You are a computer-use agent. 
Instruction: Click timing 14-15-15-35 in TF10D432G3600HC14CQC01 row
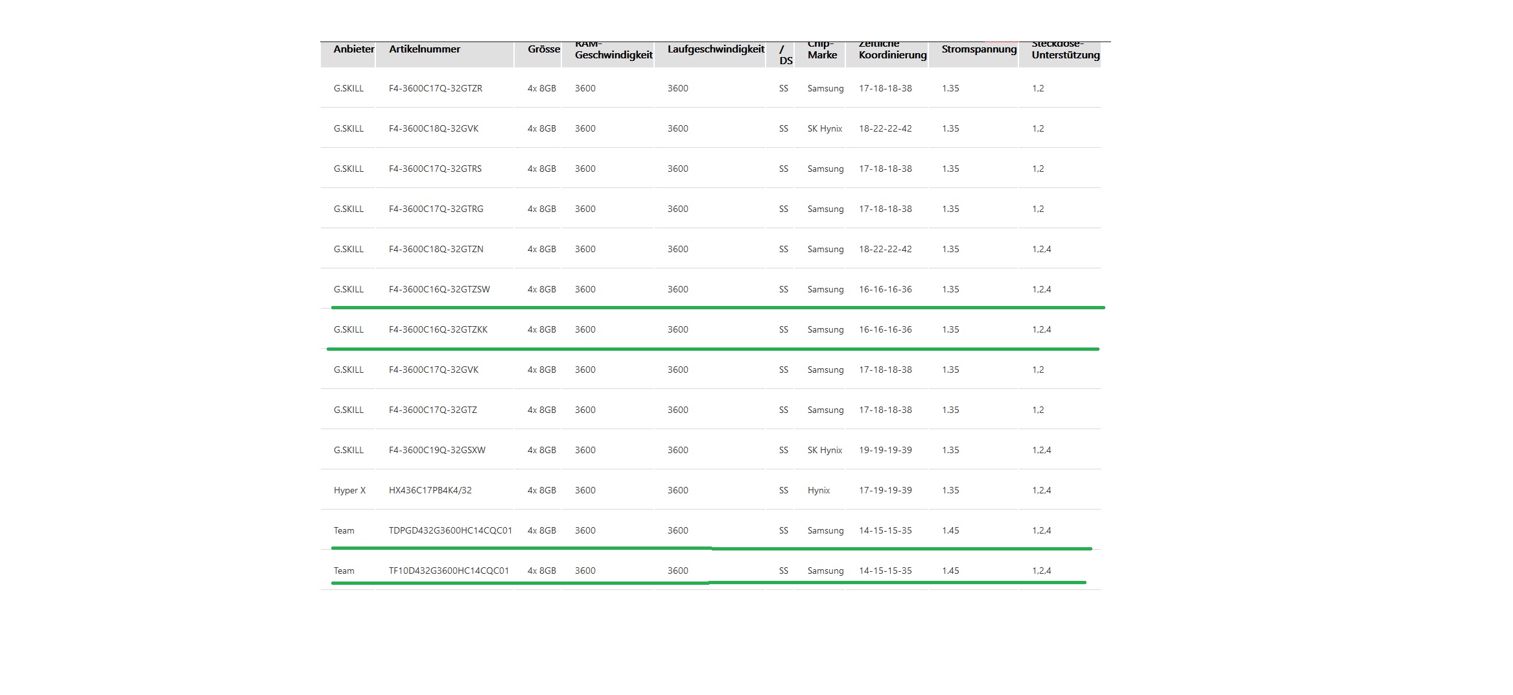(886, 571)
